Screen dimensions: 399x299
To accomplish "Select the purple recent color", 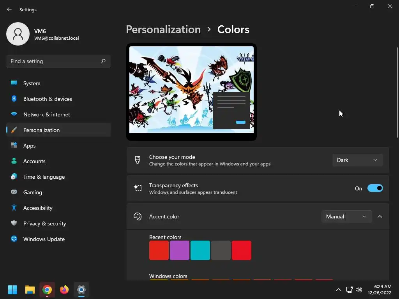I will coord(179,250).
